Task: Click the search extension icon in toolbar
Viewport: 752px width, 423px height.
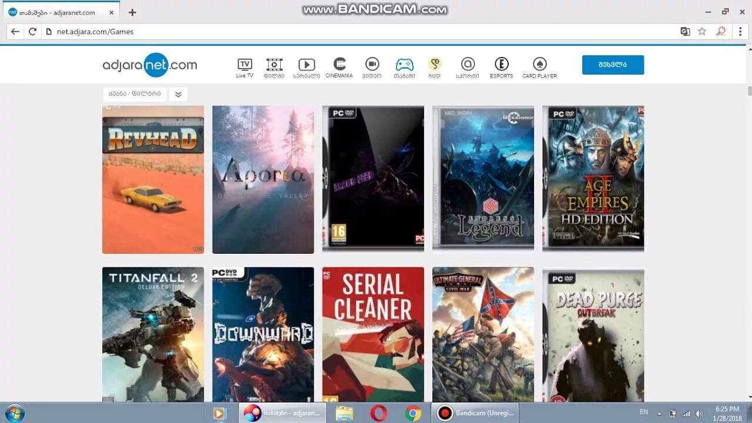Action: [x=721, y=32]
